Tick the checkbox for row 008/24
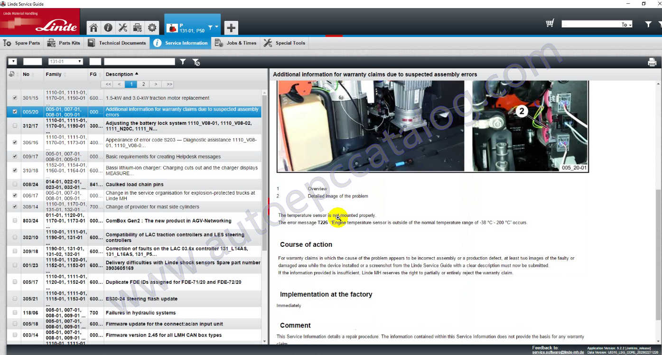 click(15, 184)
